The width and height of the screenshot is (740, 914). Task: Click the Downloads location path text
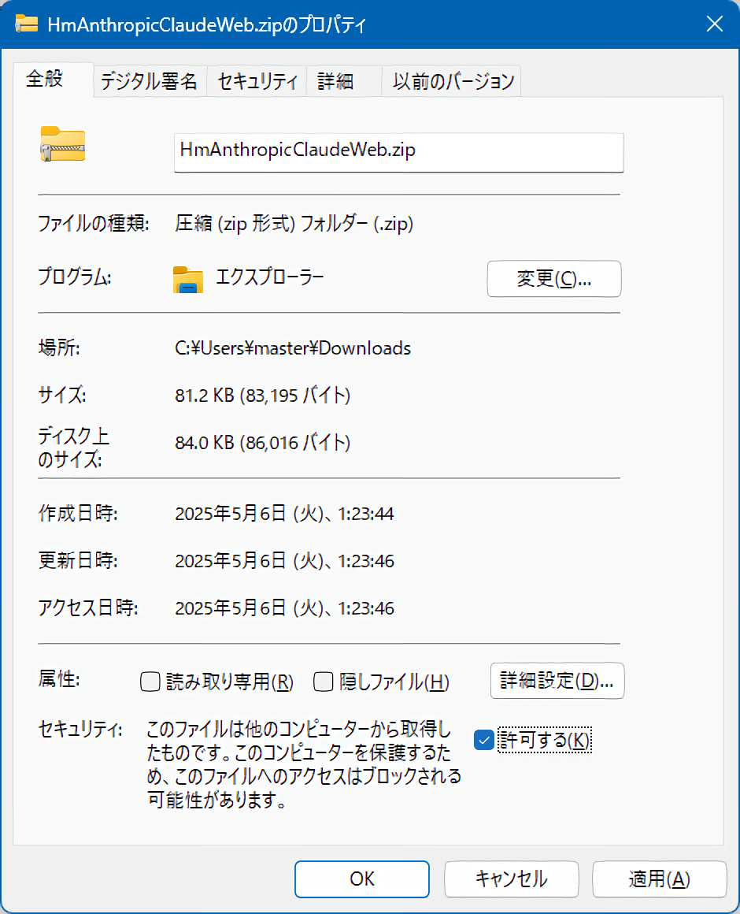click(x=292, y=347)
